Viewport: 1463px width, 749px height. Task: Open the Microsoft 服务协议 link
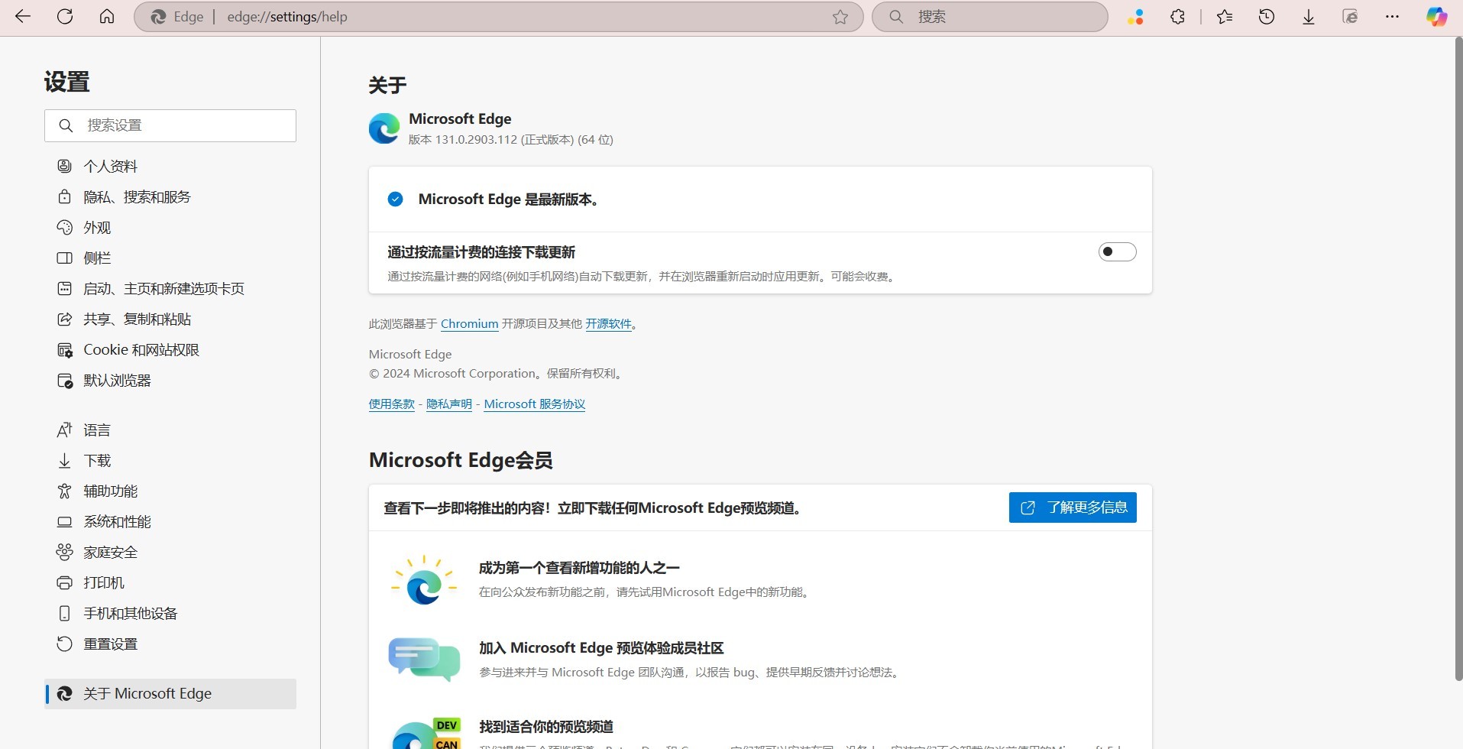click(535, 404)
